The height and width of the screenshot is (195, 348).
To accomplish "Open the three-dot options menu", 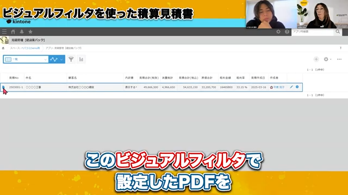I will click(339, 59).
